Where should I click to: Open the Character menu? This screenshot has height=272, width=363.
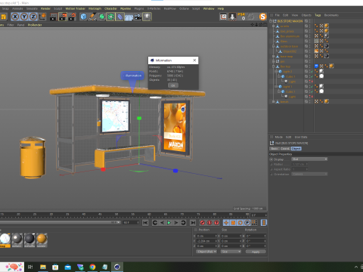110,8
